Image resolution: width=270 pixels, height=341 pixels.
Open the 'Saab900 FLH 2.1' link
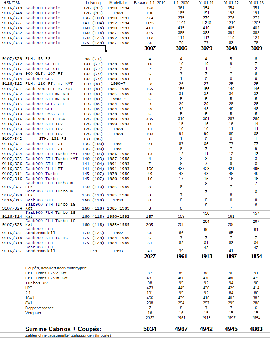[44, 144]
